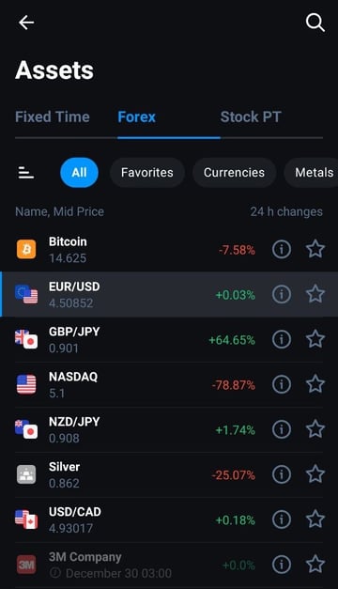338x589 pixels.
Task: Open info for USD/CAD
Action: 282,519
